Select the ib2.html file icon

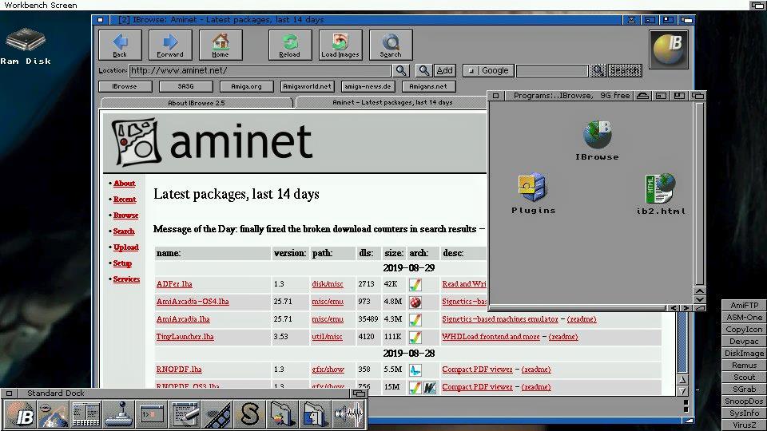[661, 195]
